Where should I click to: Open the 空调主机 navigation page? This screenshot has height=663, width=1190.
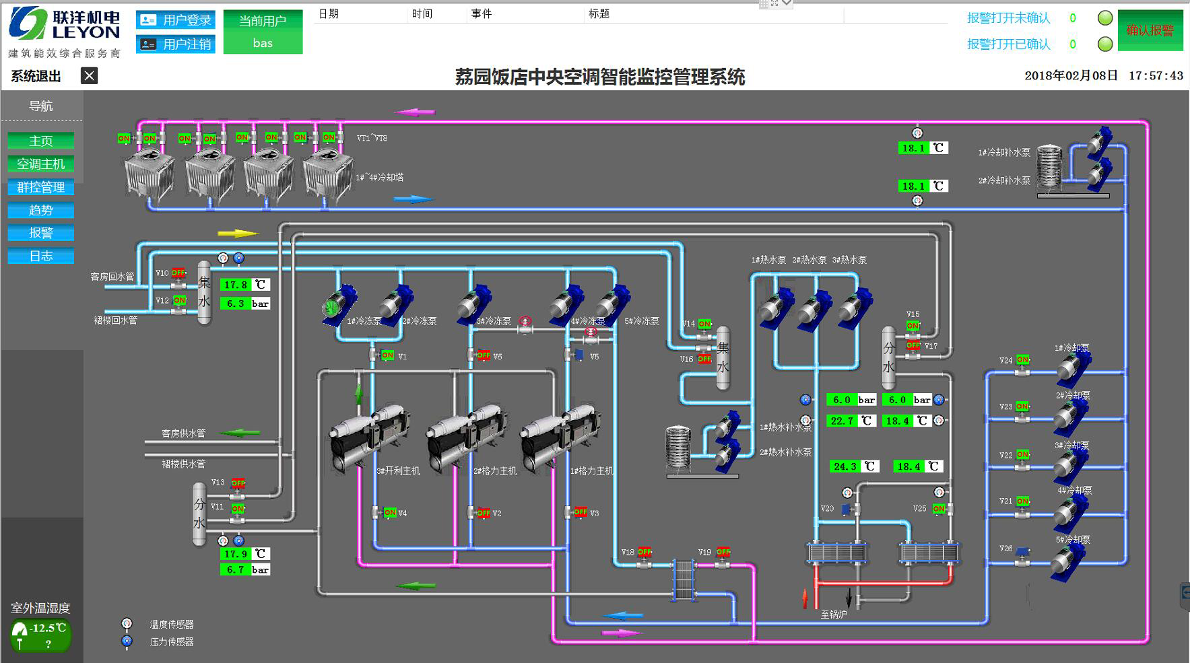tap(41, 164)
